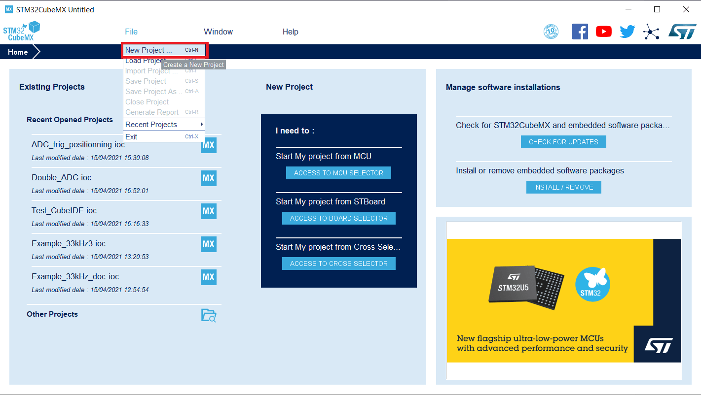701x395 pixels.
Task: Open the Window menu
Action: [x=218, y=32]
